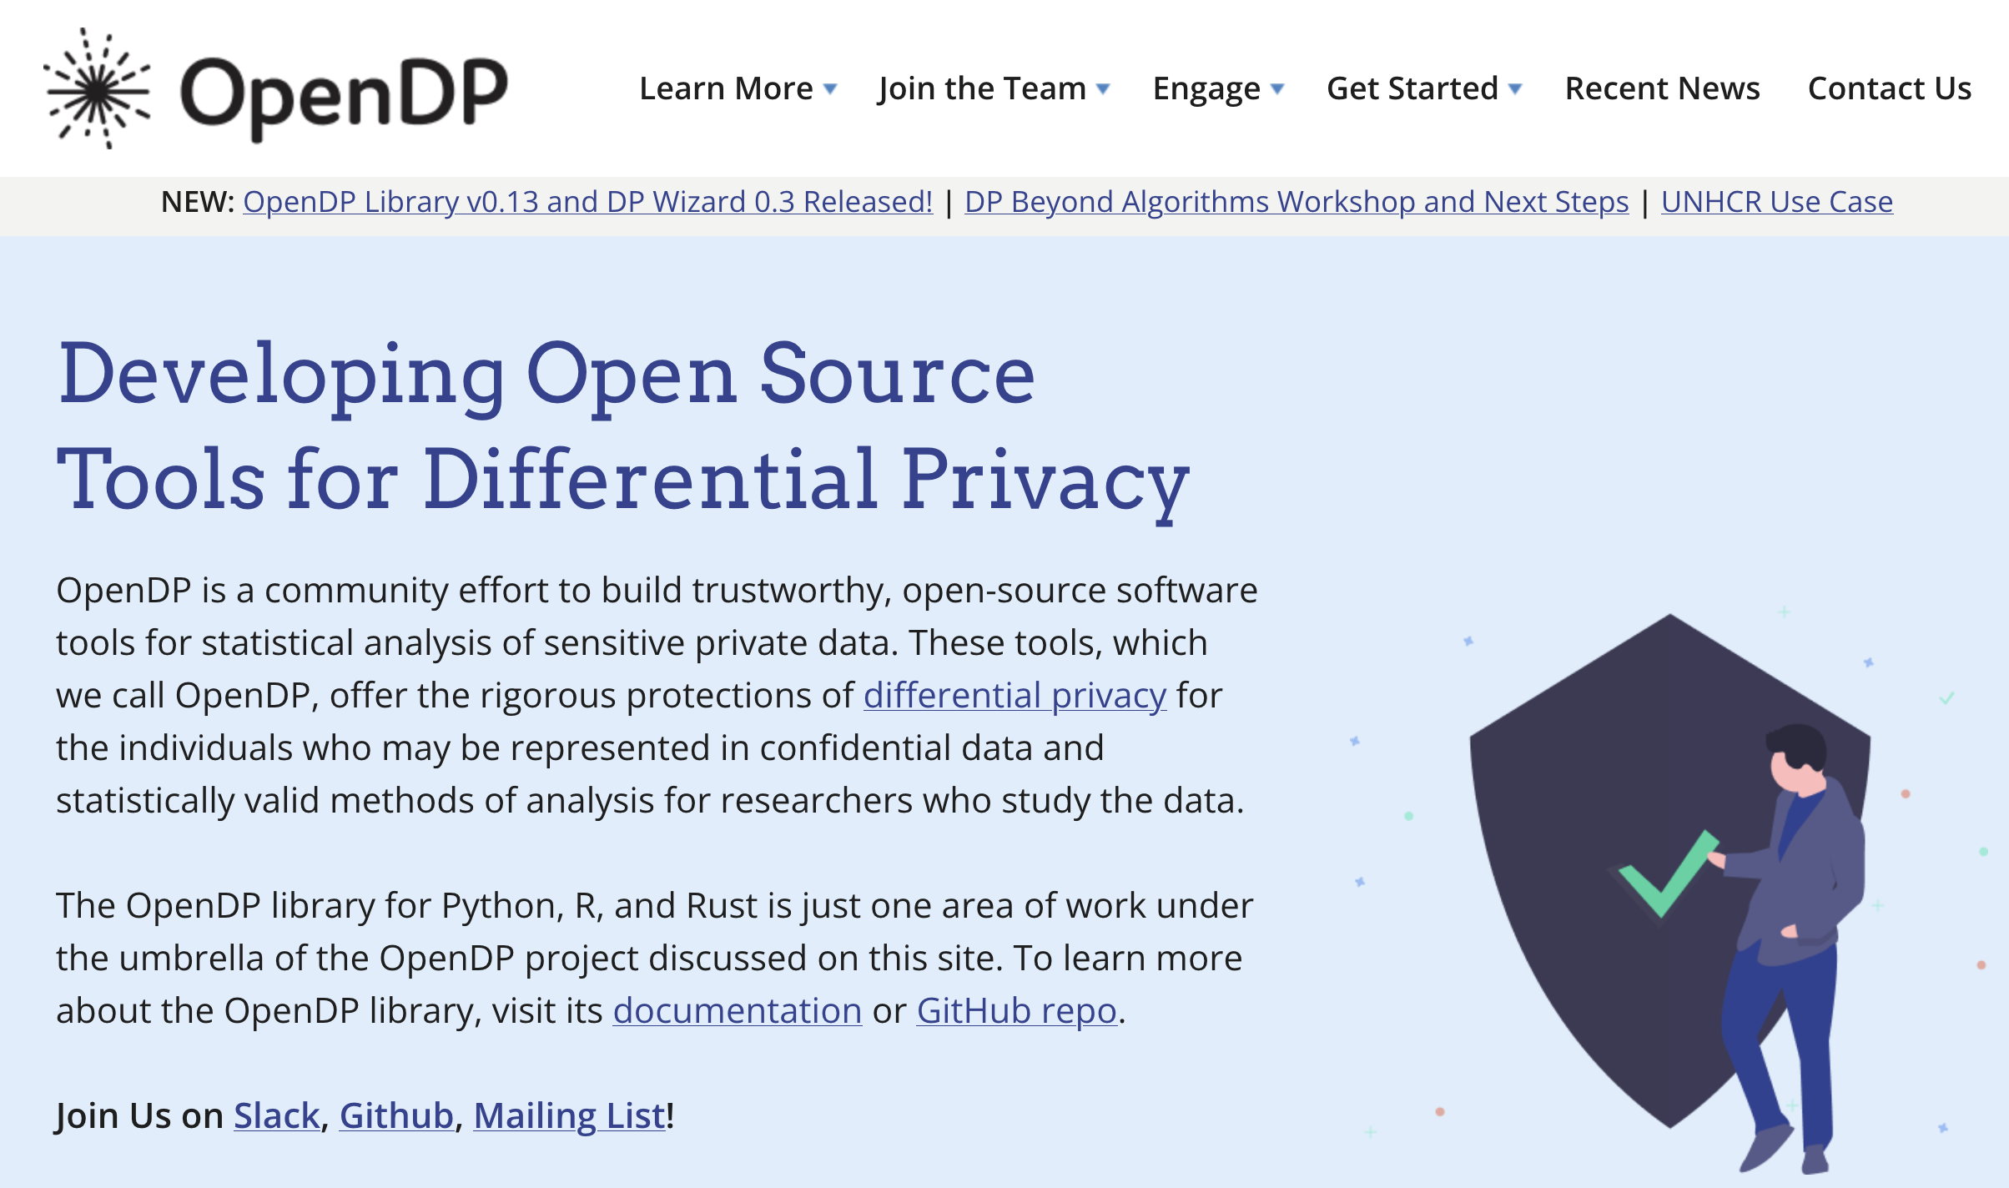Viewport: 2009px width, 1188px height.
Task: Open the Learn More menu
Action: 726,88
